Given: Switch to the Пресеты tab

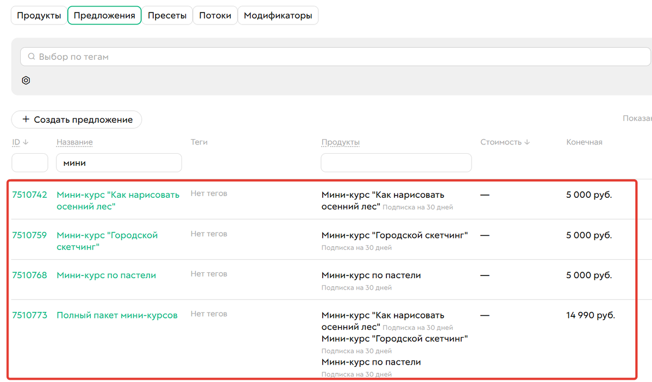Looking at the screenshot, I should (167, 15).
